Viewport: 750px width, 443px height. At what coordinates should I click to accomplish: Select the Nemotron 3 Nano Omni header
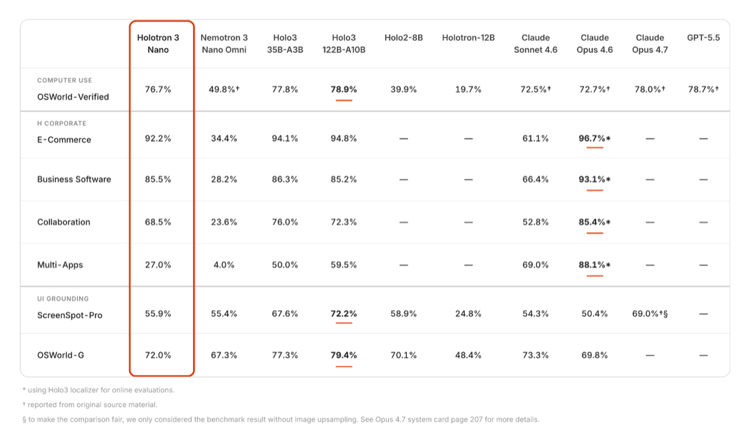[x=224, y=44]
